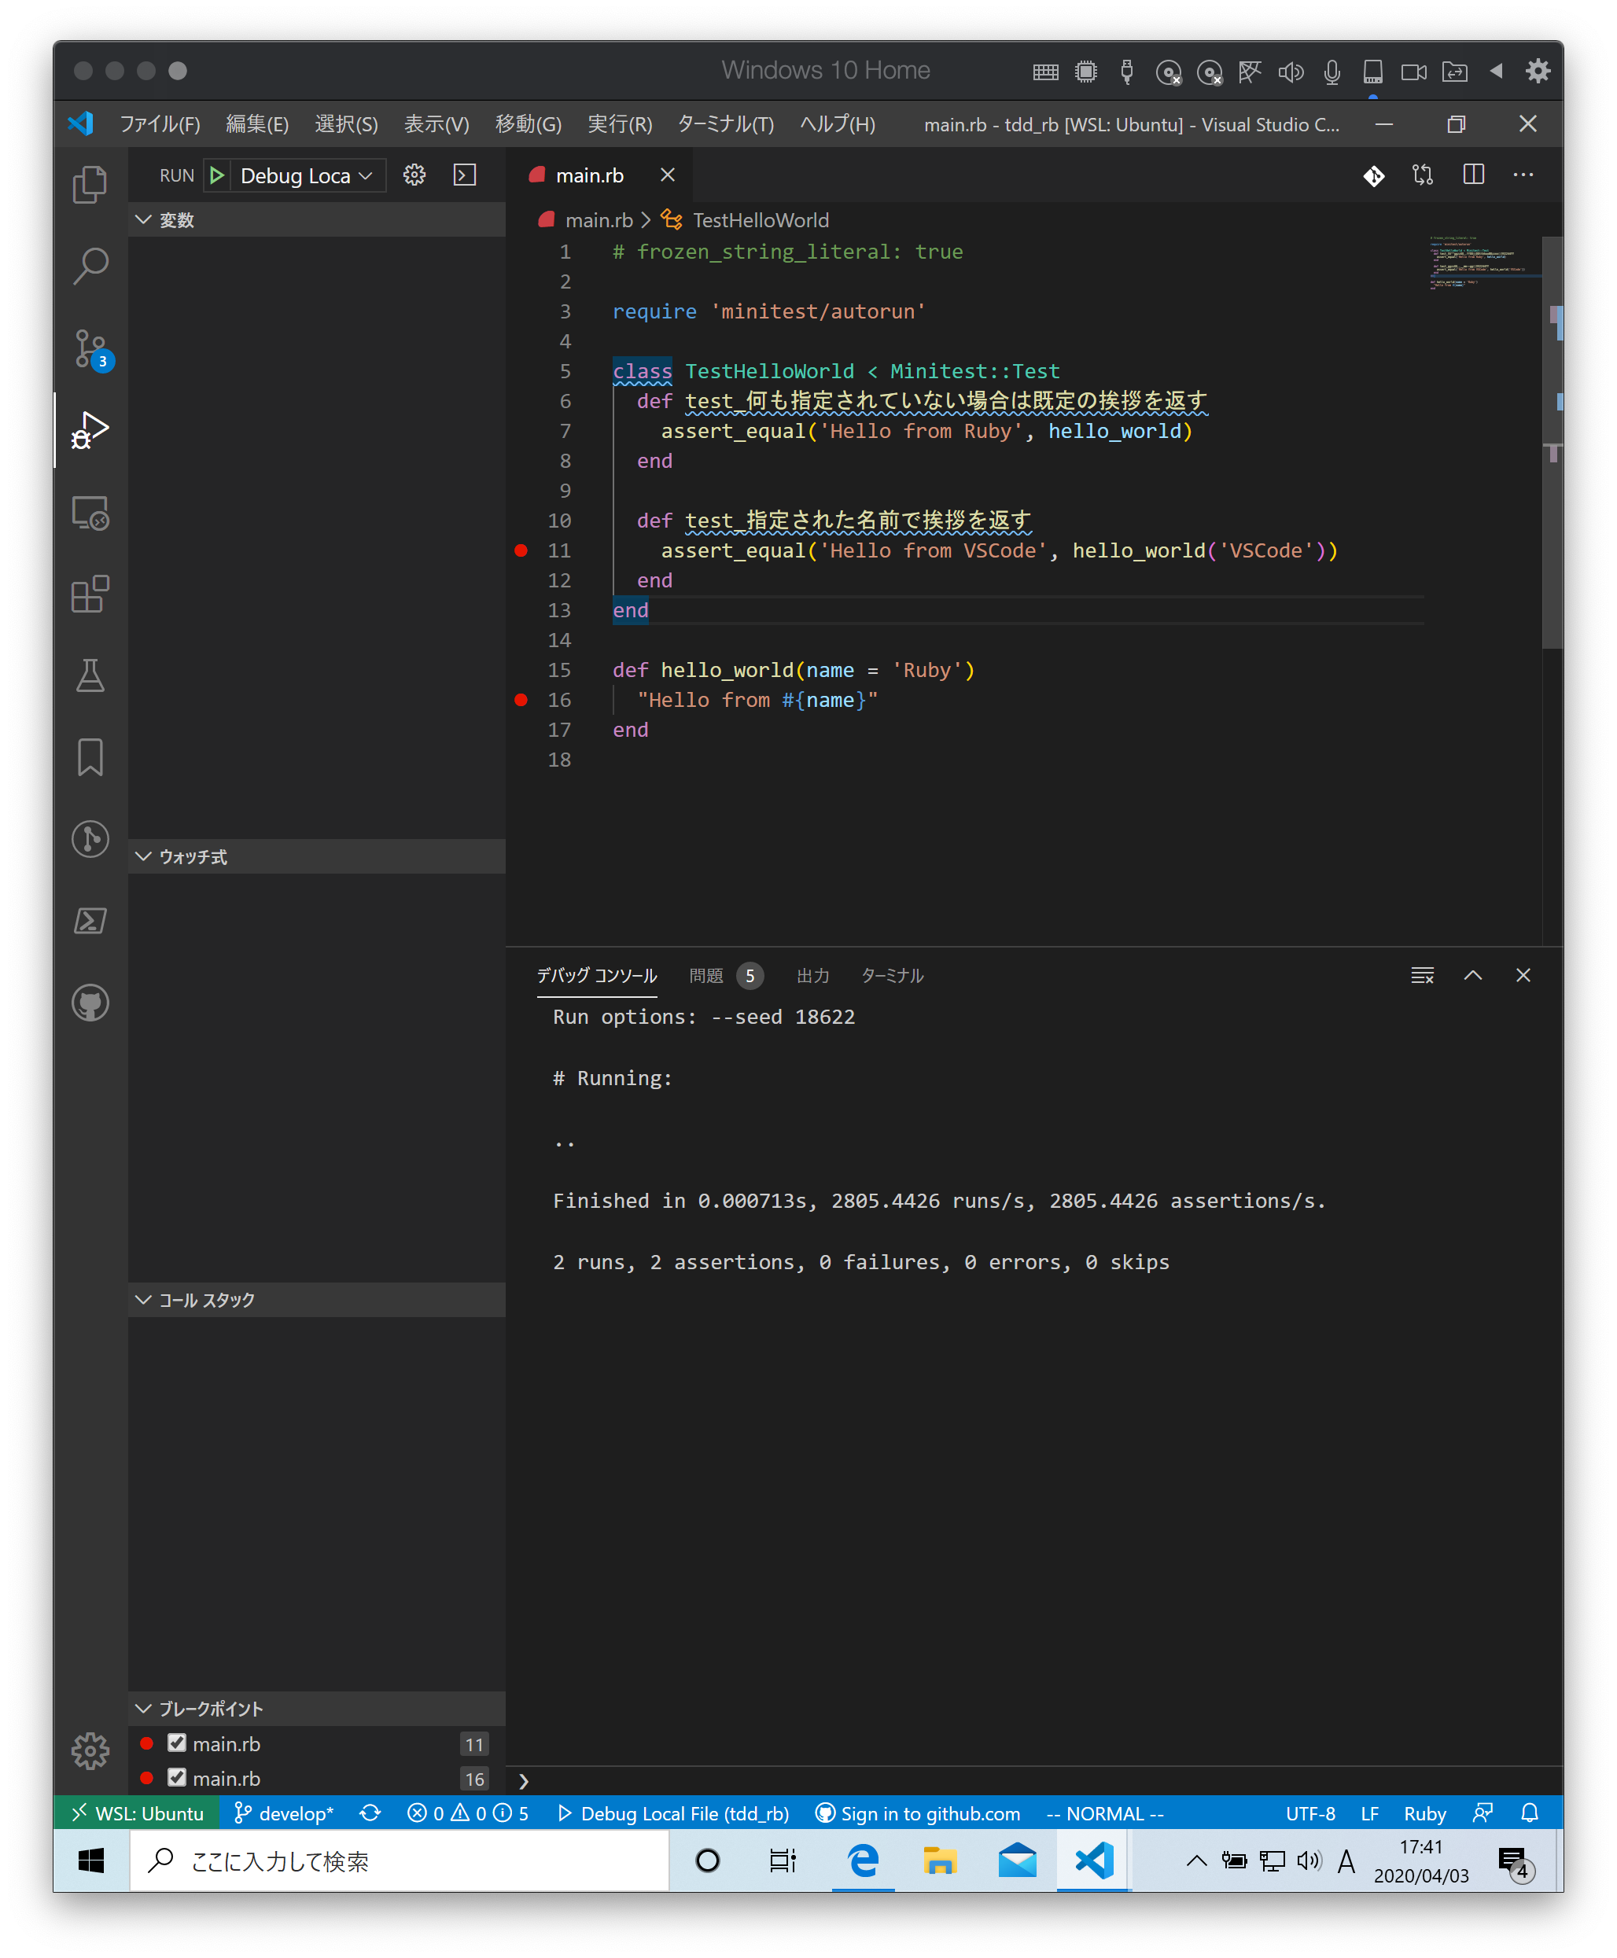Image resolution: width=1617 pixels, height=1958 pixels.
Task: Collapse the 変数 section
Action: coord(145,219)
